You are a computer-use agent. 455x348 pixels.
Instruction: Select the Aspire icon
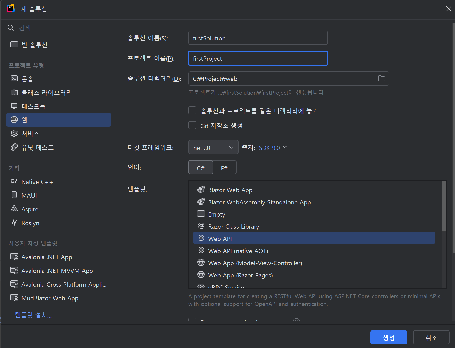click(x=14, y=209)
